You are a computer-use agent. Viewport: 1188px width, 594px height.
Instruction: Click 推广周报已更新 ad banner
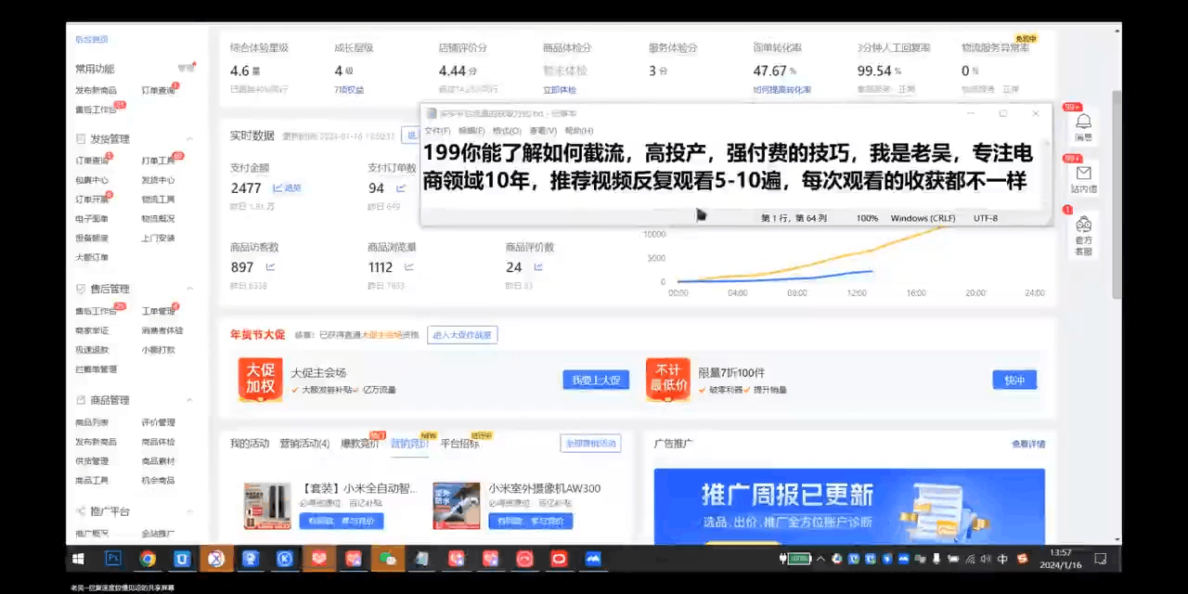(849, 506)
